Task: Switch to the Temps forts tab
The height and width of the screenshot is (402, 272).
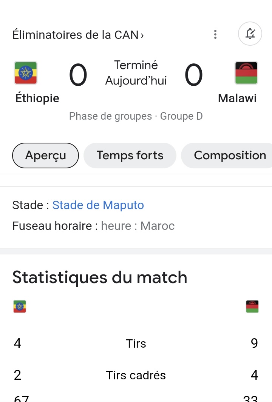Action: [130, 156]
